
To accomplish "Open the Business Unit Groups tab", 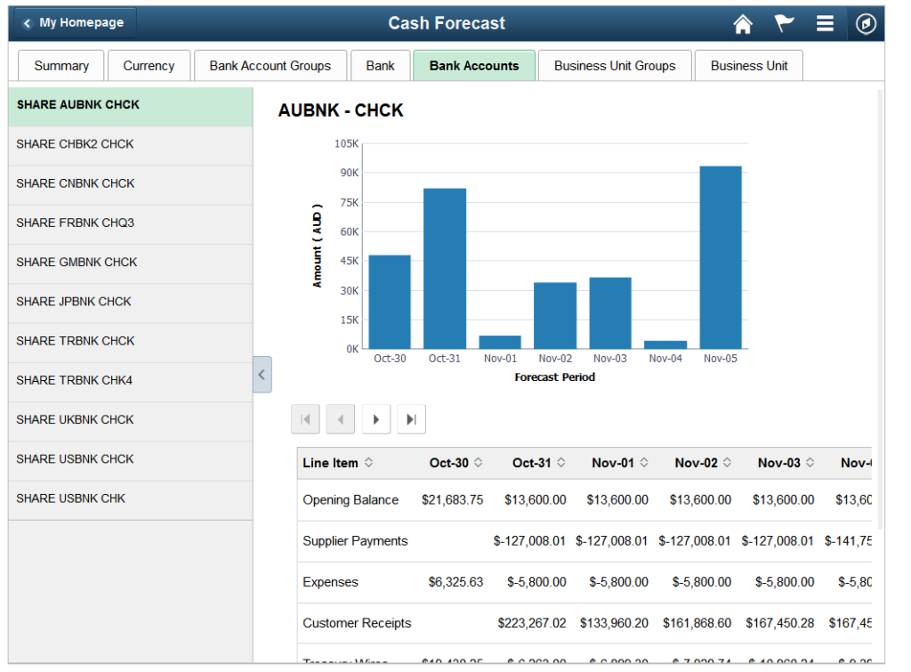I will 615,66.
